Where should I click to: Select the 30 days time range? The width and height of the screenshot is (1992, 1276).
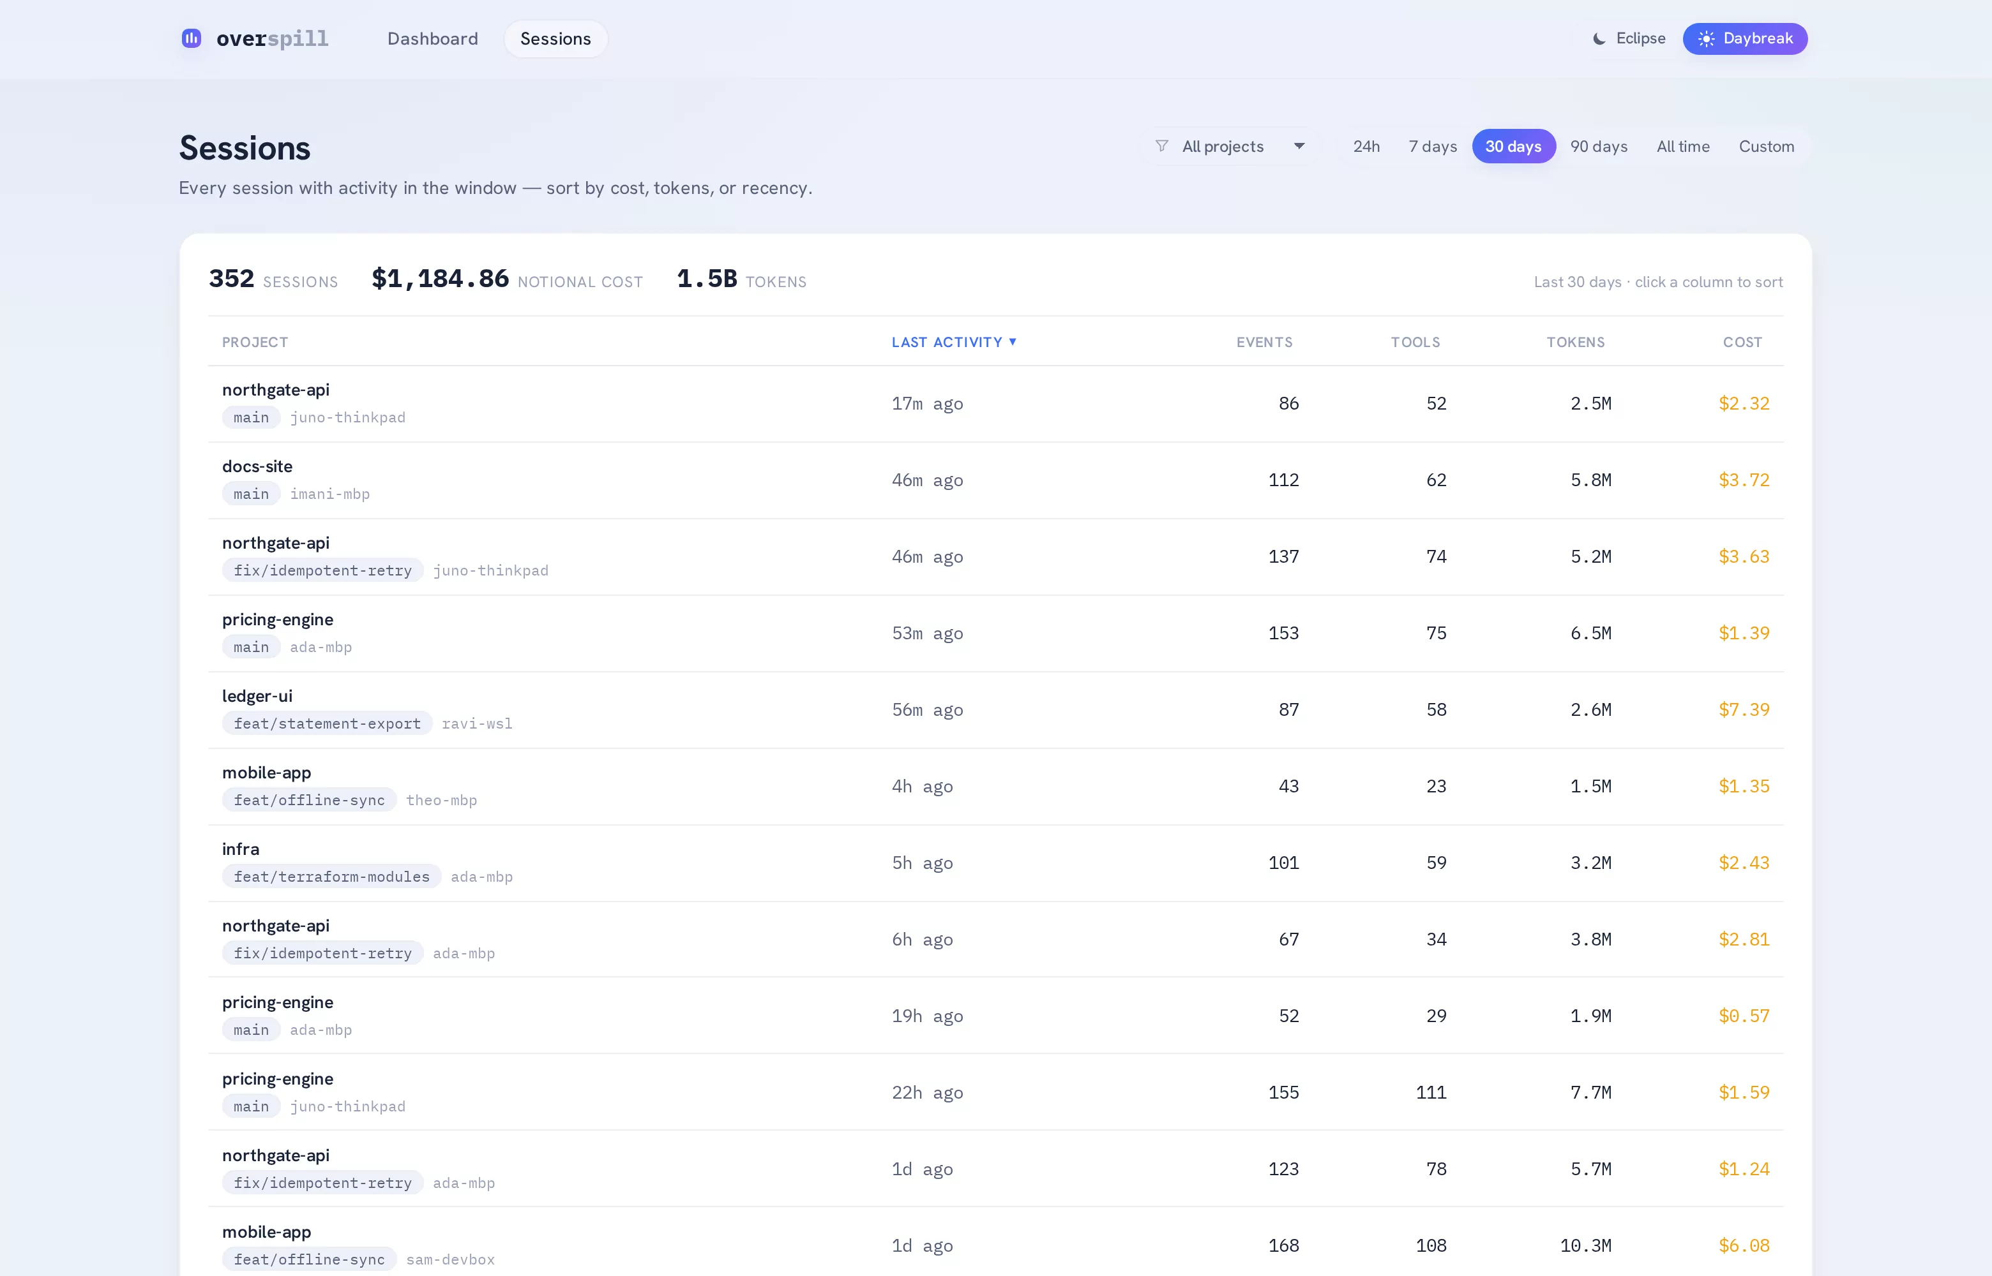1513,146
